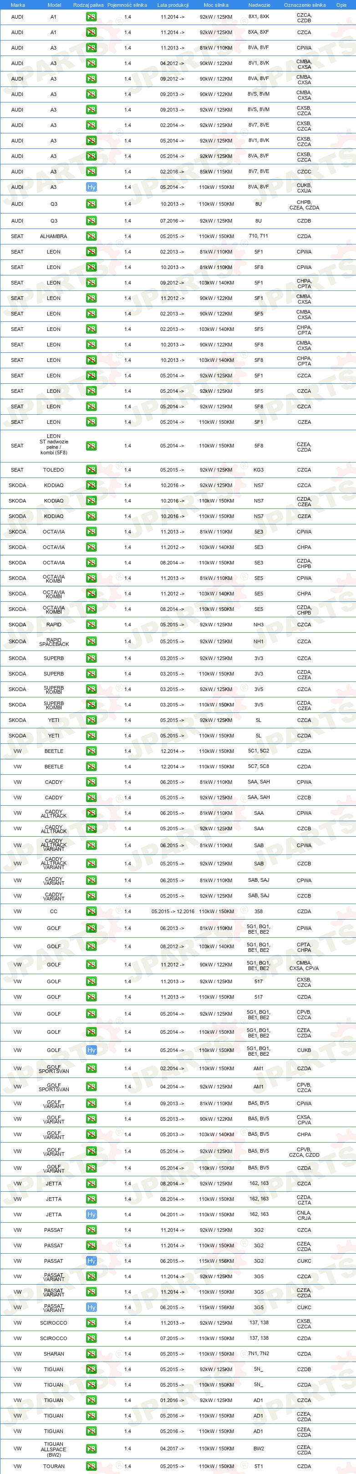Click petrol icon in Seat Alhambra row
Image resolution: width=356 pixels, height=1474 pixels.
coord(91,236)
